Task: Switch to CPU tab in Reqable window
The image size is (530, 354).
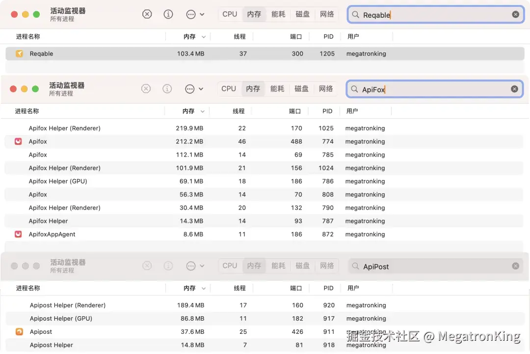Action: [x=230, y=14]
